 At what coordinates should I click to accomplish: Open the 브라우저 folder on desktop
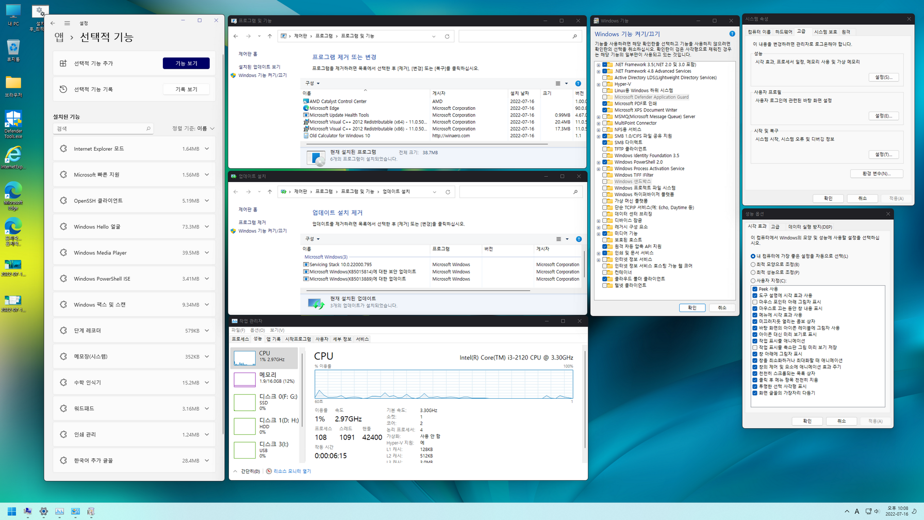pos(13,86)
